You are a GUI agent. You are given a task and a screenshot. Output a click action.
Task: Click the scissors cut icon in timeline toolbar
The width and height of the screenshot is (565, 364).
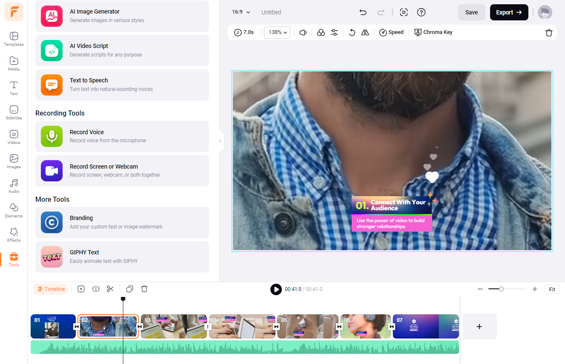click(110, 289)
